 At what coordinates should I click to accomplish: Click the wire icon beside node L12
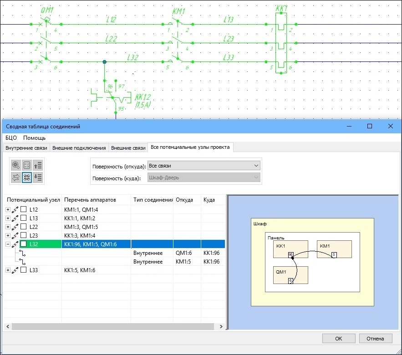tap(15, 210)
